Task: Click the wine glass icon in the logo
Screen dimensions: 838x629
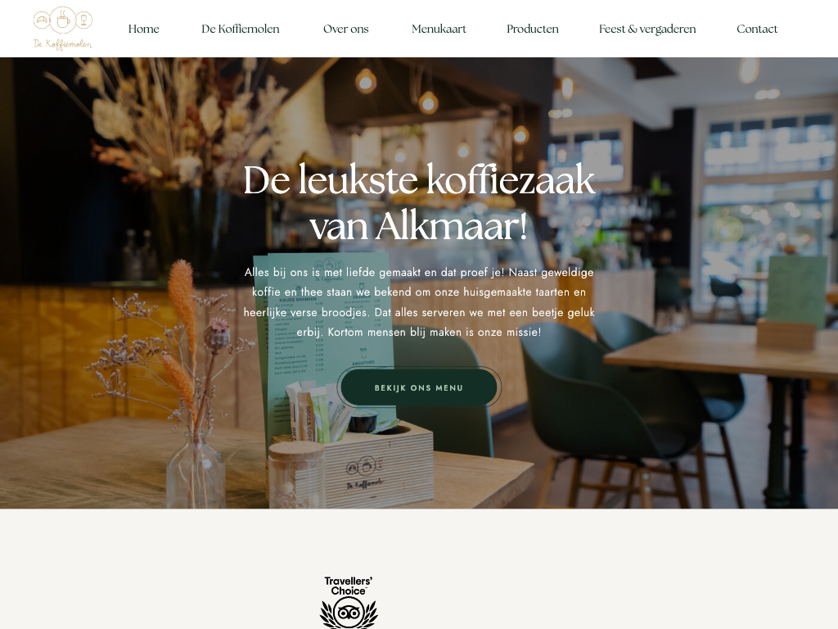Action: [84, 20]
